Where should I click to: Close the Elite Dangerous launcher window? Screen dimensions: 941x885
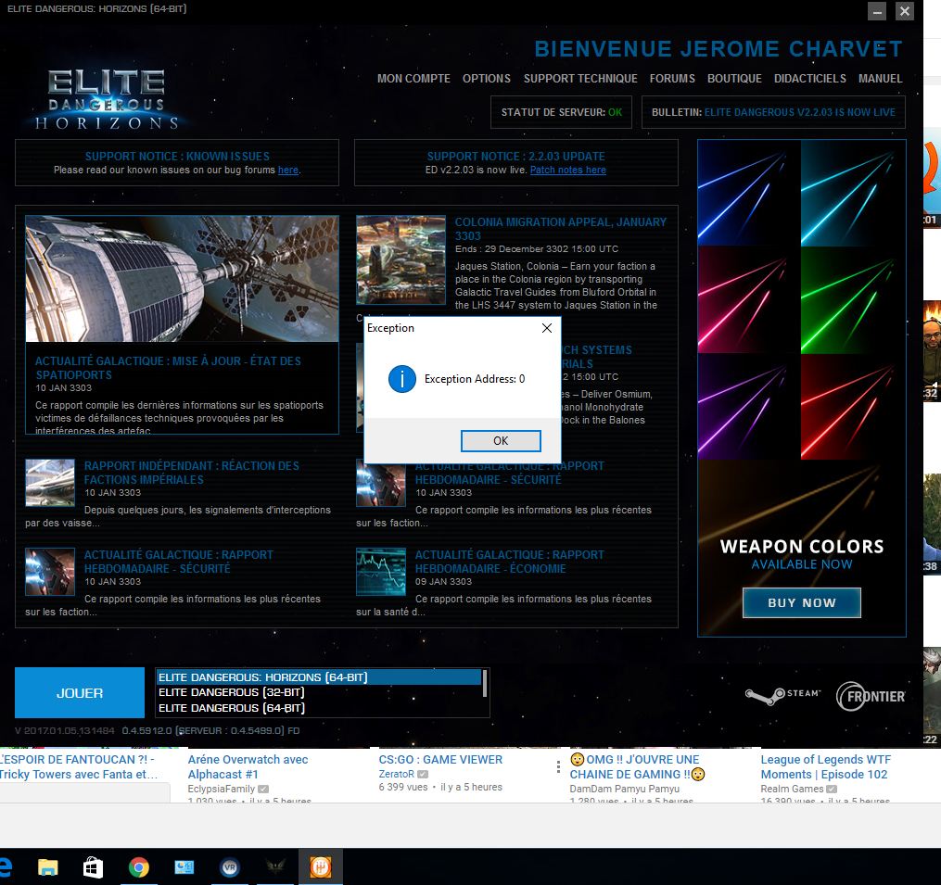point(905,11)
